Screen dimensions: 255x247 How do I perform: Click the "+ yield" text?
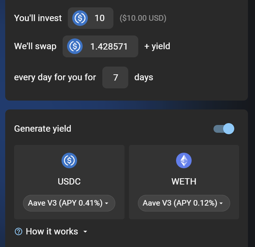click(157, 46)
